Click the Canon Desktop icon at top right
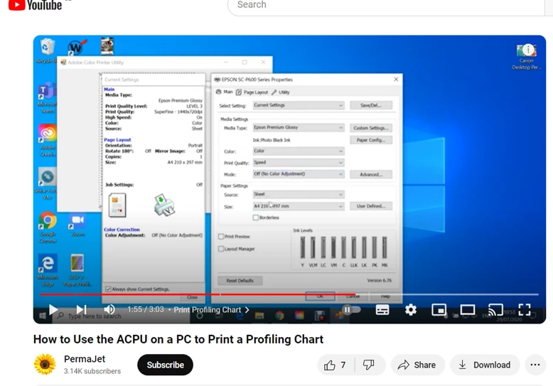This screenshot has height=386, width=553. (x=526, y=56)
